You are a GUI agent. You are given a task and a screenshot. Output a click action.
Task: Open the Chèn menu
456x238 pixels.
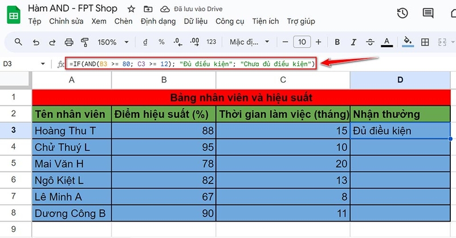[x=123, y=21]
